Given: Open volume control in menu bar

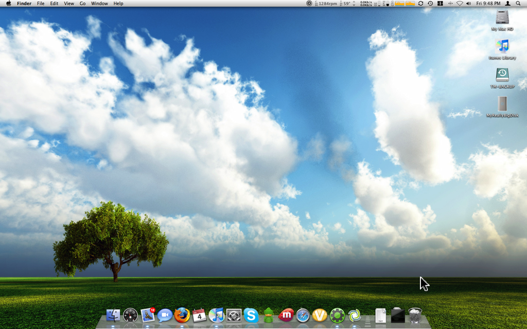Looking at the screenshot, I should click(468, 4).
